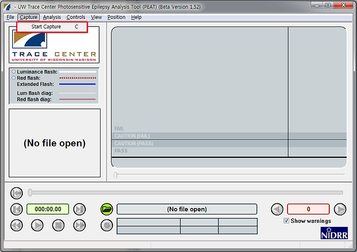Click the PEAT app icon in title bar

tap(7, 7)
